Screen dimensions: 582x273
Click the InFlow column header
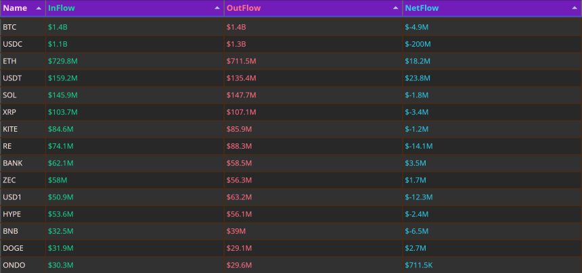point(135,8)
